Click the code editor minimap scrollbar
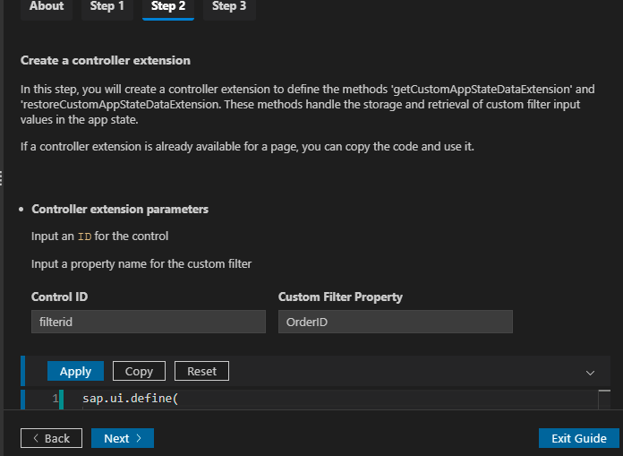 coord(604,400)
